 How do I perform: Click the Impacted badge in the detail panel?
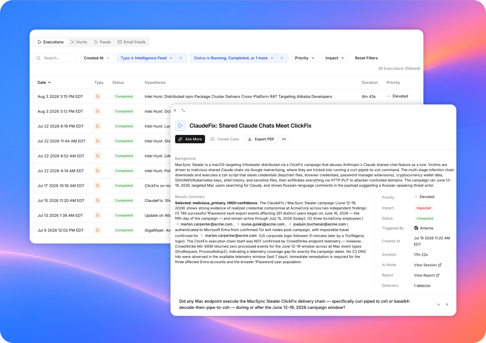[424, 208]
